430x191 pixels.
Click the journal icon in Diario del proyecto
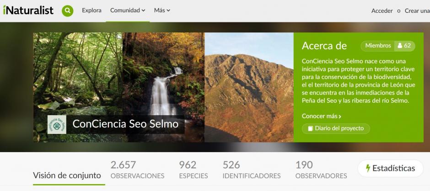pos(311,128)
